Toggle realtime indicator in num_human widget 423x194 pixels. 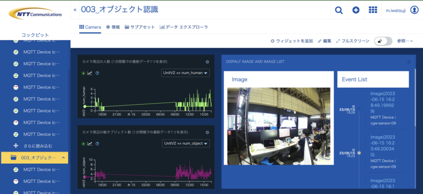pos(84,73)
